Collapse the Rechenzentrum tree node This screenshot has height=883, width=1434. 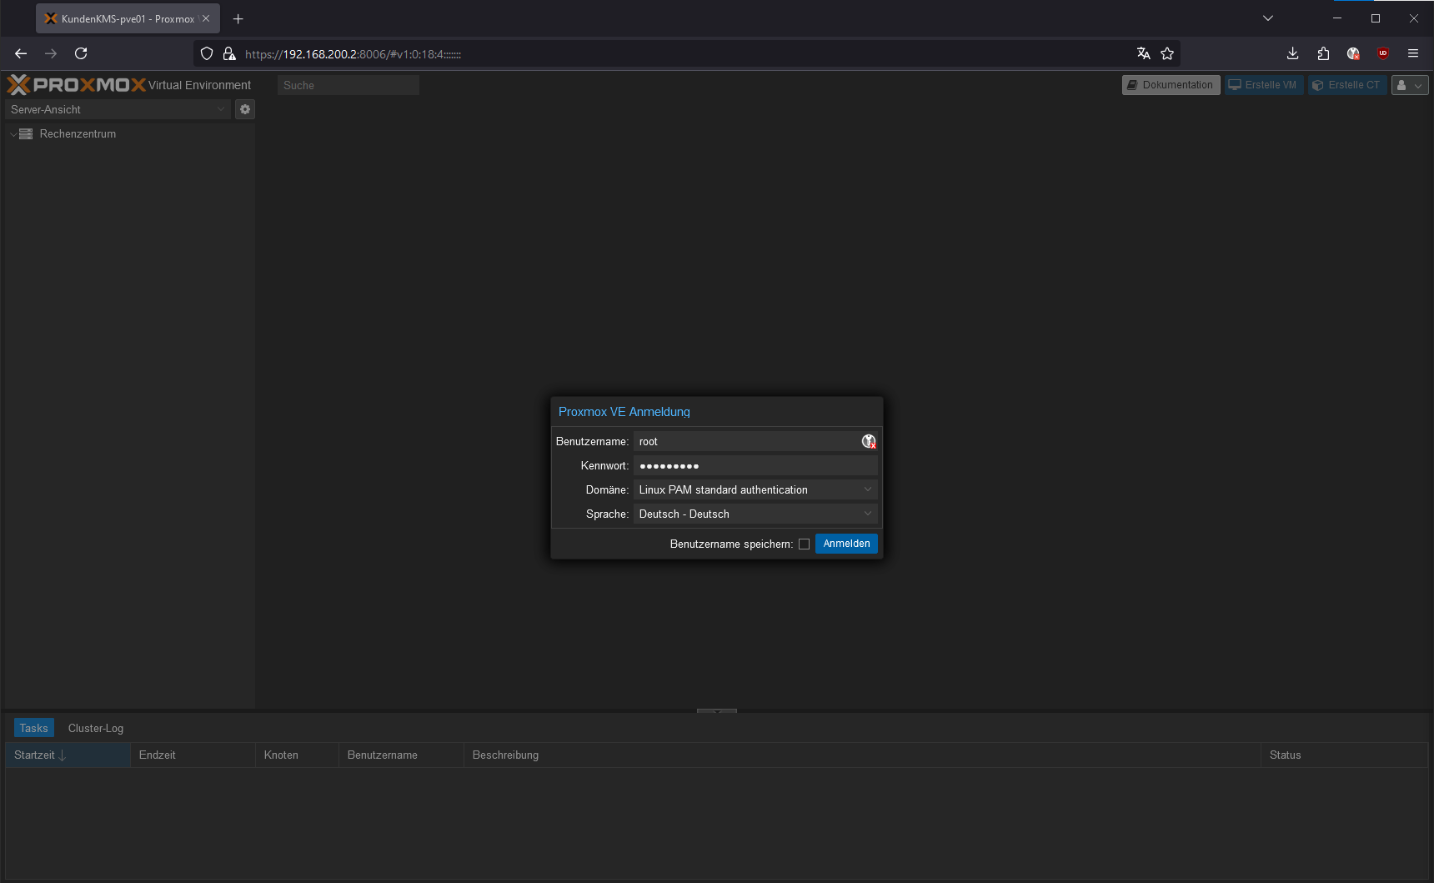[x=13, y=134]
